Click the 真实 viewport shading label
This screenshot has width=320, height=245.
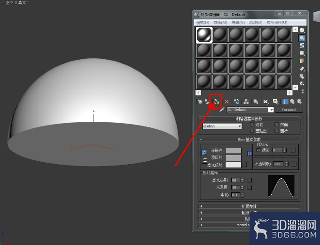(x=22, y=3)
